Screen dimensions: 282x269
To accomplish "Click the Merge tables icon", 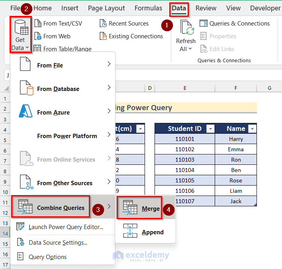I will click(130, 208).
